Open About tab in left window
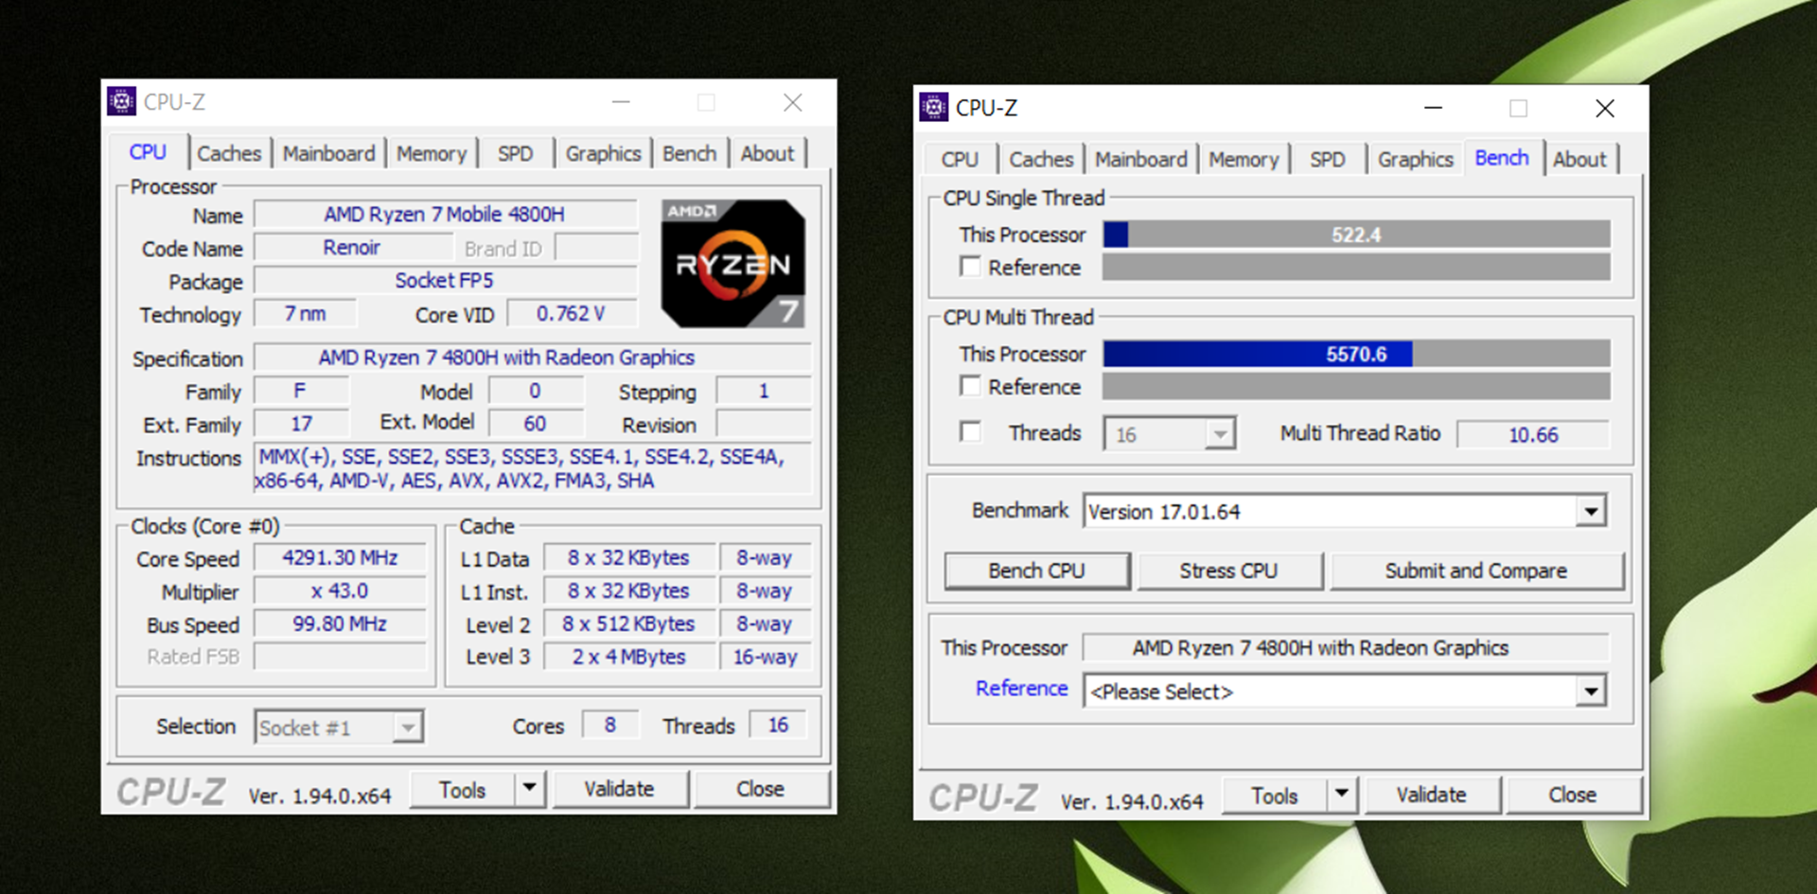The image size is (1817, 894). click(767, 153)
